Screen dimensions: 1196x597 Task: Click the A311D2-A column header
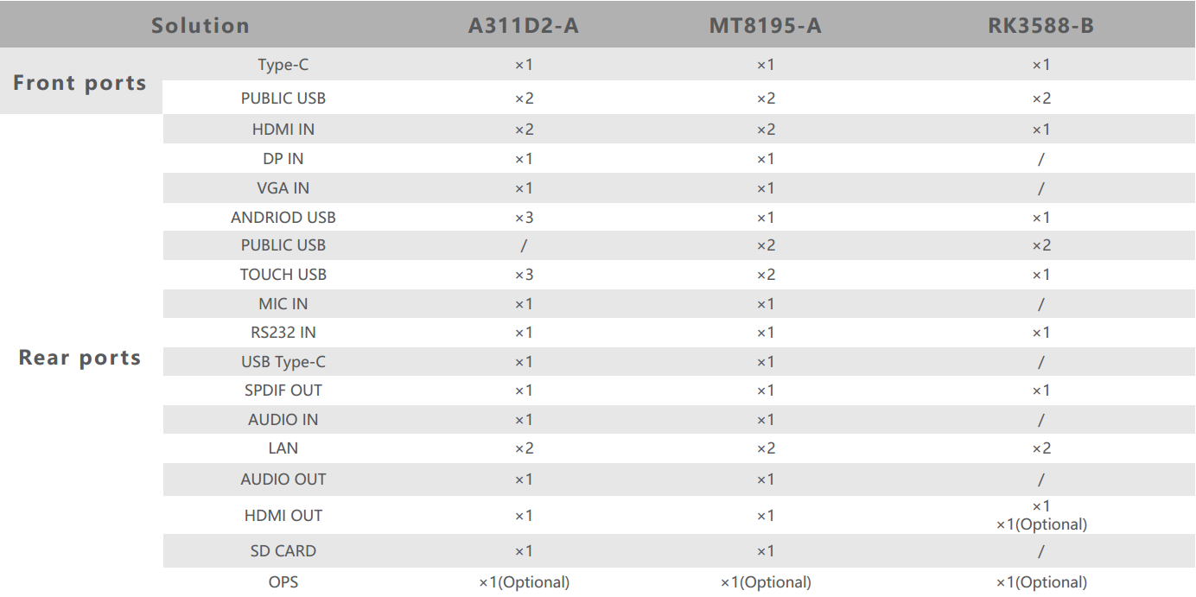(x=524, y=26)
